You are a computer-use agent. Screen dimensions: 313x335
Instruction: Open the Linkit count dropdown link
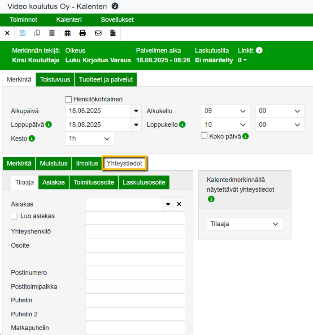(x=243, y=60)
